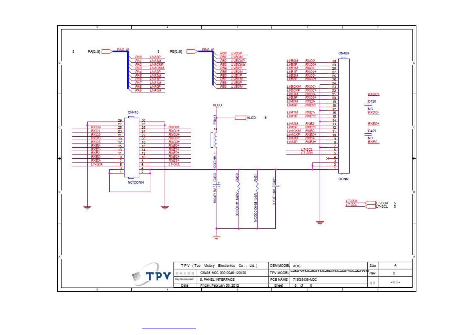Click the 'Size' field label
Viewport: 474px width, 335px height.
click(x=373, y=266)
